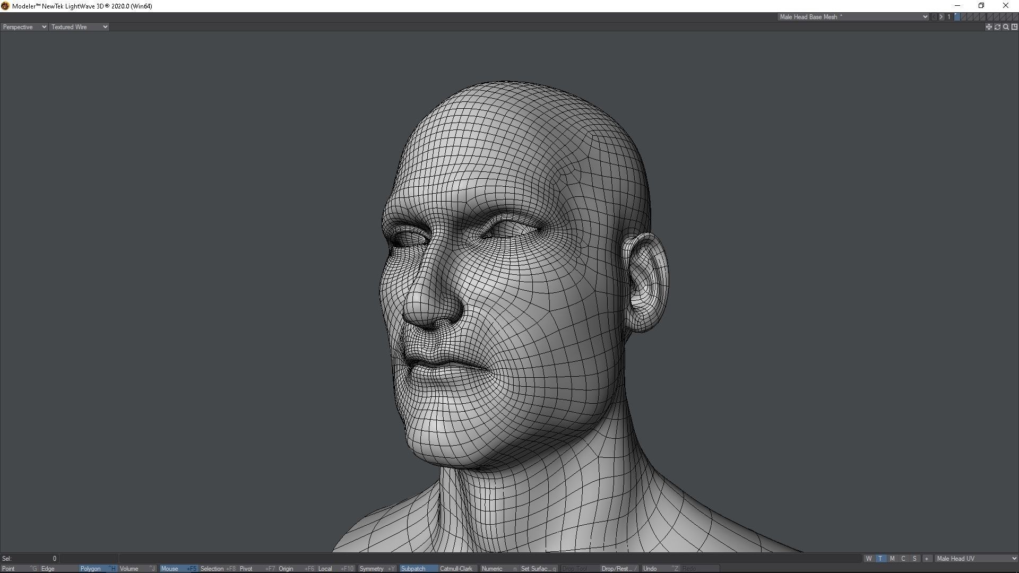Open the Numeric panel
1019x573 pixels.
(x=499, y=569)
